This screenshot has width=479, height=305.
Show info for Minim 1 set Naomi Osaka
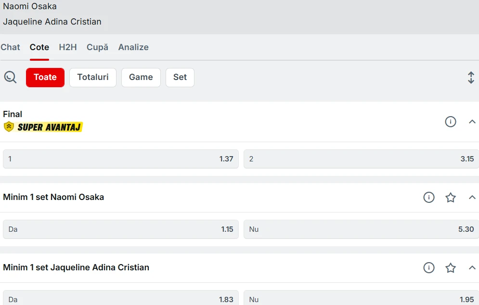pyautogui.click(x=428, y=197)
